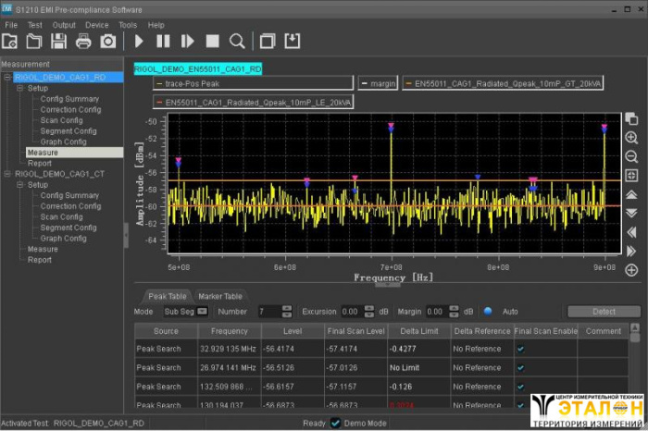Print using the printer icon

point(83,42)
